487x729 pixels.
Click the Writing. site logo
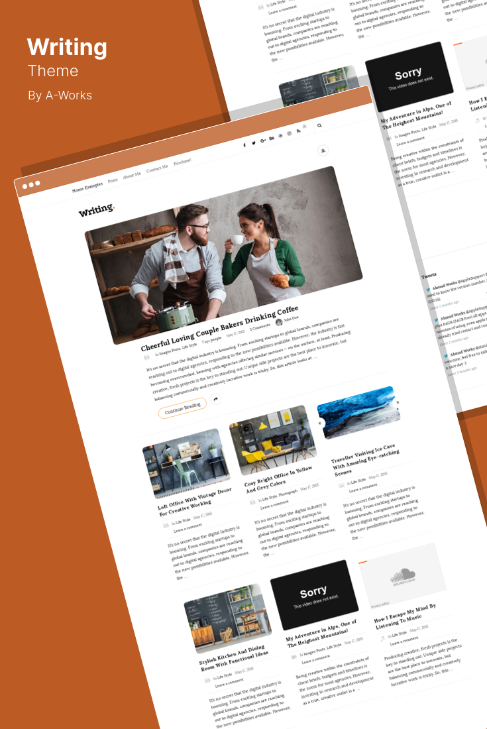pyautogui.click(x=96, y=210)
